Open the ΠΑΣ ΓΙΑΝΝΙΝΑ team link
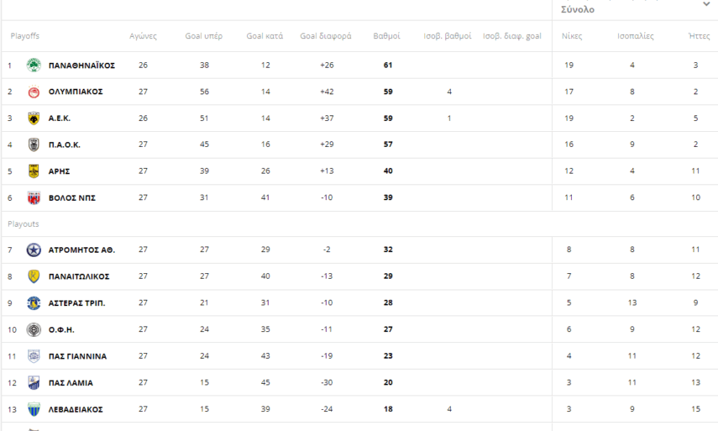Viewport: 718px width, 431px height. coord(77,356)
